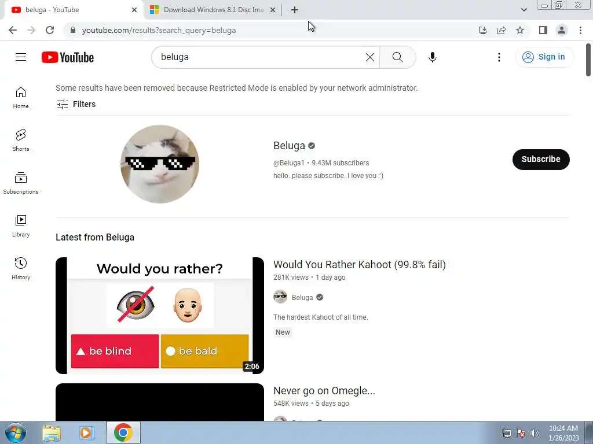Screen dimensions: 593x444
Task: Open Windows Media Player from taskbar
Action: point(86,433)
